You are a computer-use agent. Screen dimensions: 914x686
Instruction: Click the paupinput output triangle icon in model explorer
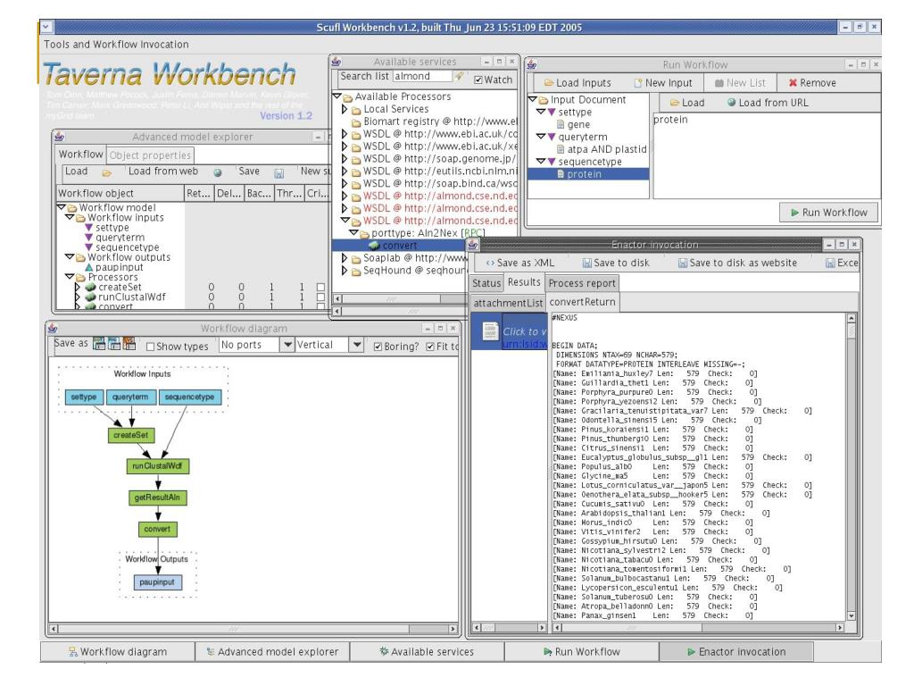click(89, 267)
